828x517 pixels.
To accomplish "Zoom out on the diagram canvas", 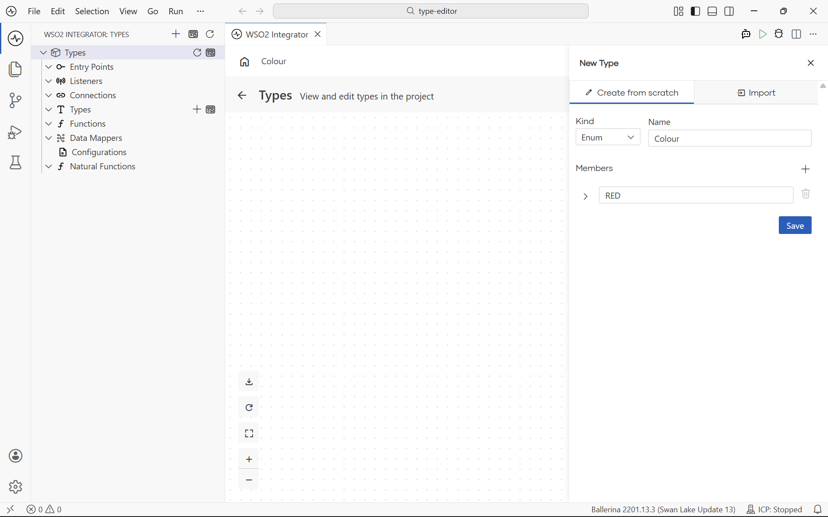I will tap(249, 480).
